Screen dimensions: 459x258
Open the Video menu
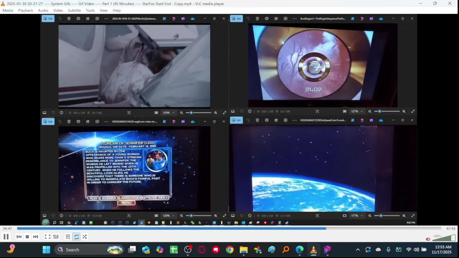tap(58, 10)
